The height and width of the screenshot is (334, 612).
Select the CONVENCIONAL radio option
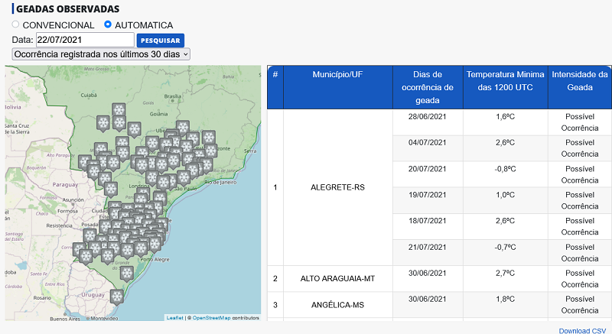click(x=15, y=24)
